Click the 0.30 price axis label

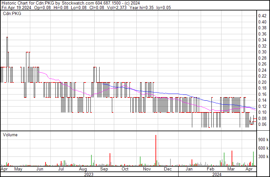(263, 52)
